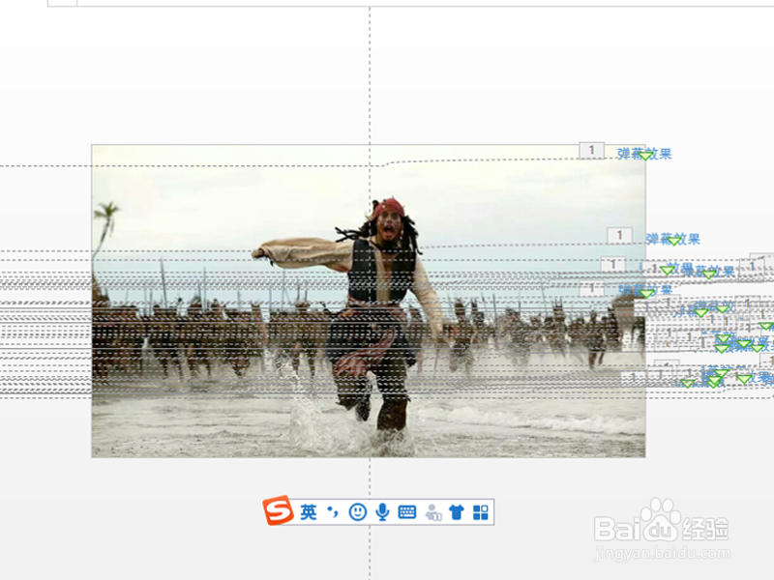Click the Sogou input method S logo
The width and height of the screenshot is (774, 580).
coord(278,510)
